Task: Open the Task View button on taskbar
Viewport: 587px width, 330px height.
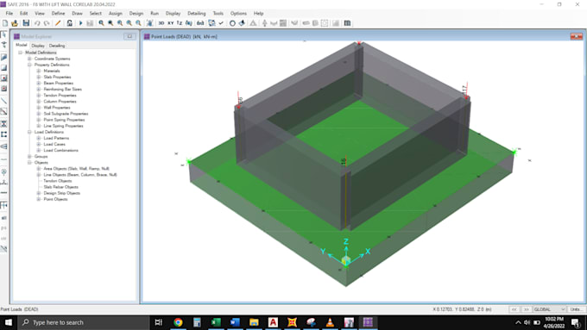Action: pyautogui.click(x=158, y=322)
